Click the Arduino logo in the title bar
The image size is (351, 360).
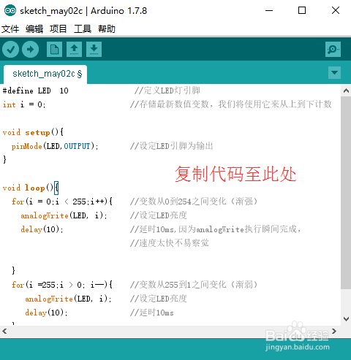pyautogui.click(x=10, y=10)
